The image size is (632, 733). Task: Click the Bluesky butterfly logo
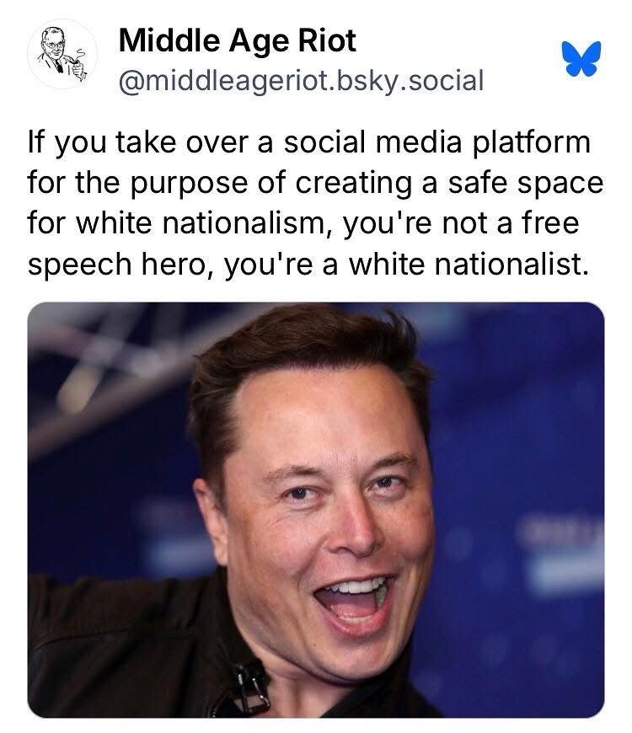[581, 58]
